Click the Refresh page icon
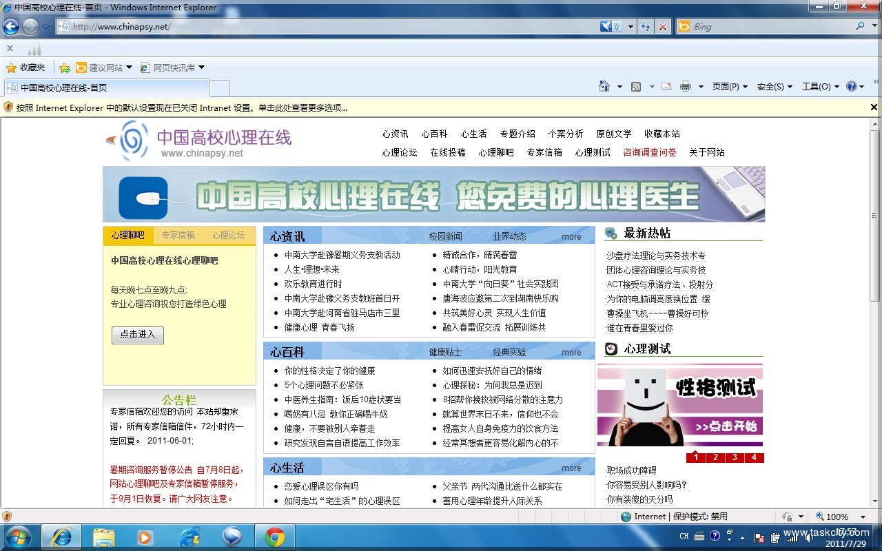882x551 pixels. click(x=646, y=27)
